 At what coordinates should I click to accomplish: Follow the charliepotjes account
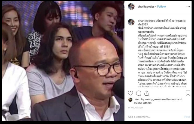pyautogui.click(x=162, y=7)
